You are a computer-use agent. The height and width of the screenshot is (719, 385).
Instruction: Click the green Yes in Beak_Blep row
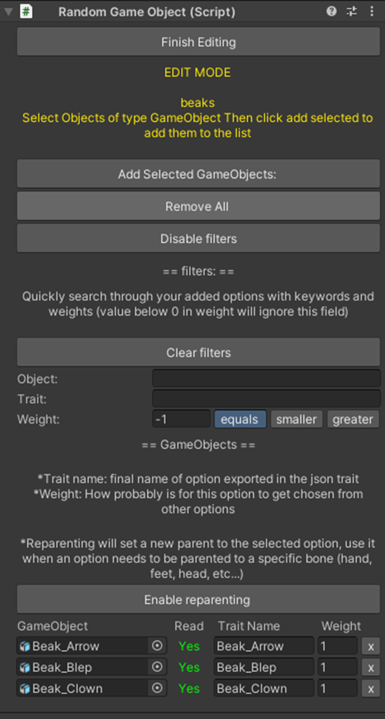click(189, 667)
